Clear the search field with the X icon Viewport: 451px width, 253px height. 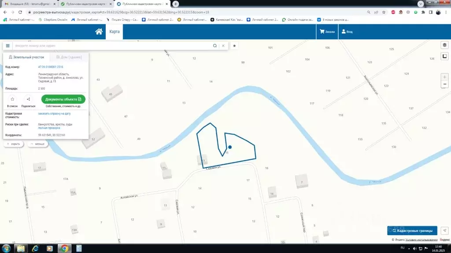tap(223, 46)
